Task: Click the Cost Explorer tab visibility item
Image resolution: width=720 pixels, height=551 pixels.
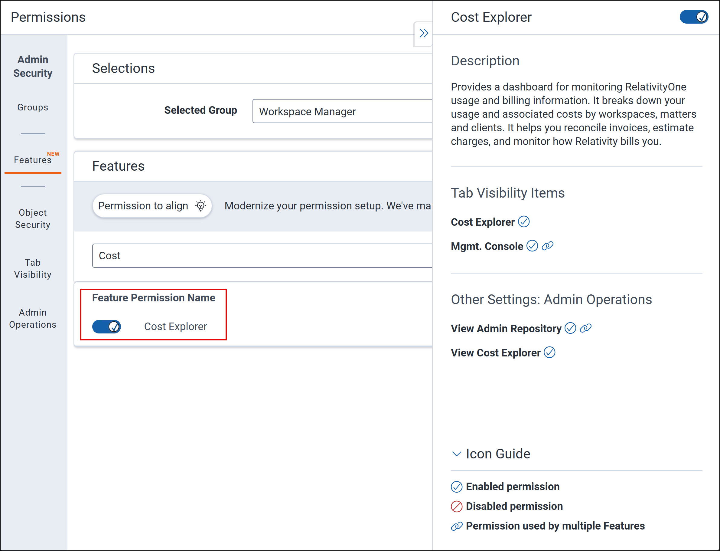Action: (483, 222)
